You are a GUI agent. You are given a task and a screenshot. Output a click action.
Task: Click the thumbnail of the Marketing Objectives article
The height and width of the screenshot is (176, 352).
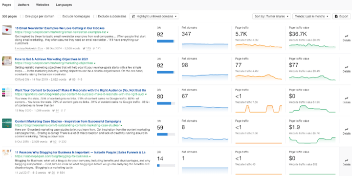coord(7,61)
